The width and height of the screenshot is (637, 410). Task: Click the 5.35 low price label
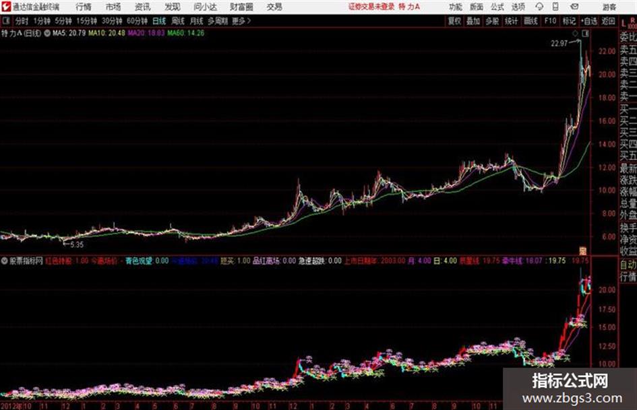click(77, 245)
